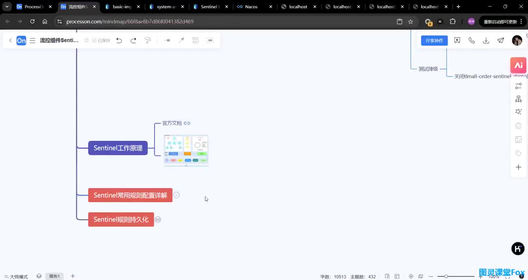Add a new canvas with plus button
This screenshot has height=280, width=528.
click(73, 276)
